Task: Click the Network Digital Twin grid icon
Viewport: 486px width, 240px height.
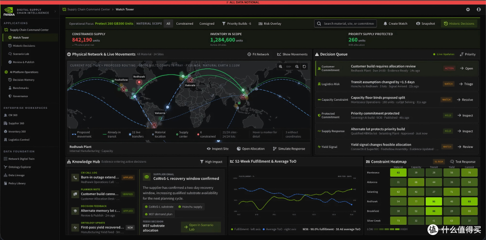Action: [x=5, y=159]
